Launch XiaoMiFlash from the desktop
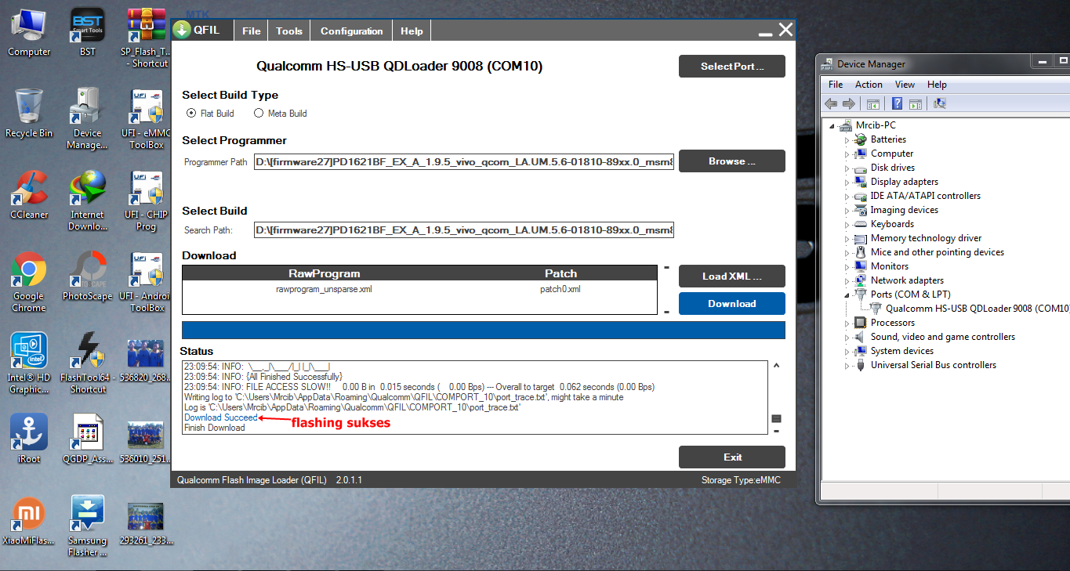 29,521
